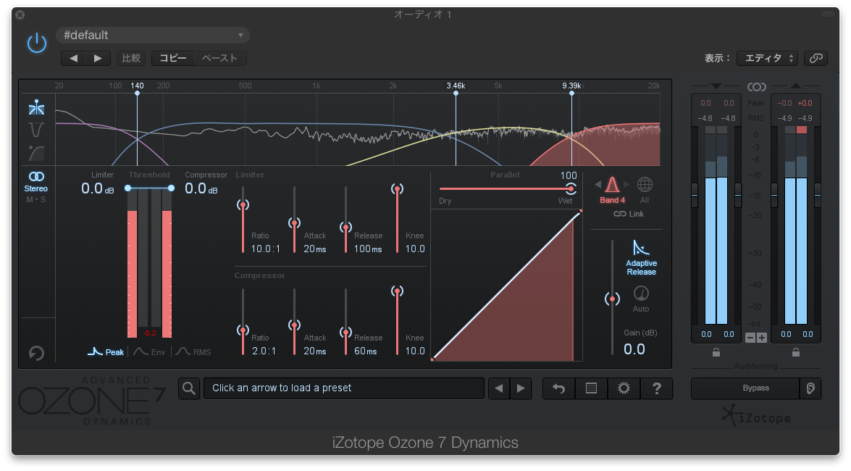The width and height of the screenshot is (851, 471).
Task: Click the Bypass button
Action: (746, 388)
